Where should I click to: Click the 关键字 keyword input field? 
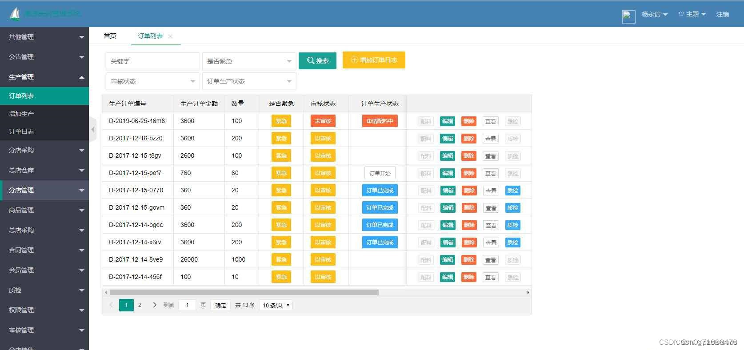152,61
